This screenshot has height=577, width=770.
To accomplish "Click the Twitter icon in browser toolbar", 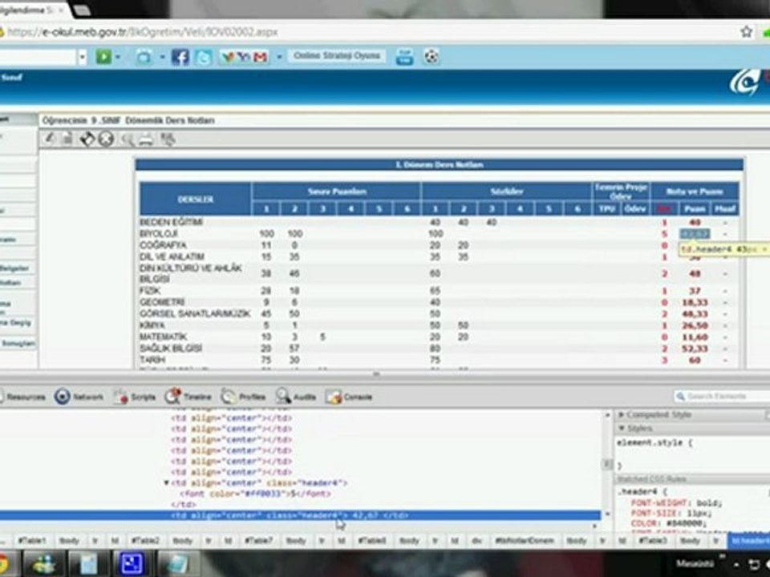I will tap(203, 57).
